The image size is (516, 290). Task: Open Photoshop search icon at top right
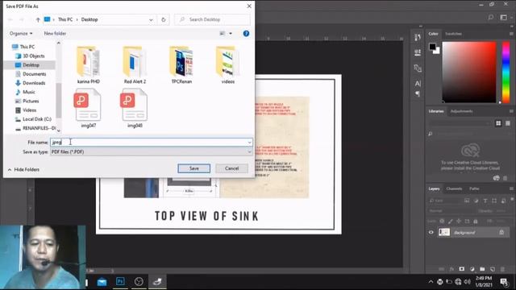[491, 18]
